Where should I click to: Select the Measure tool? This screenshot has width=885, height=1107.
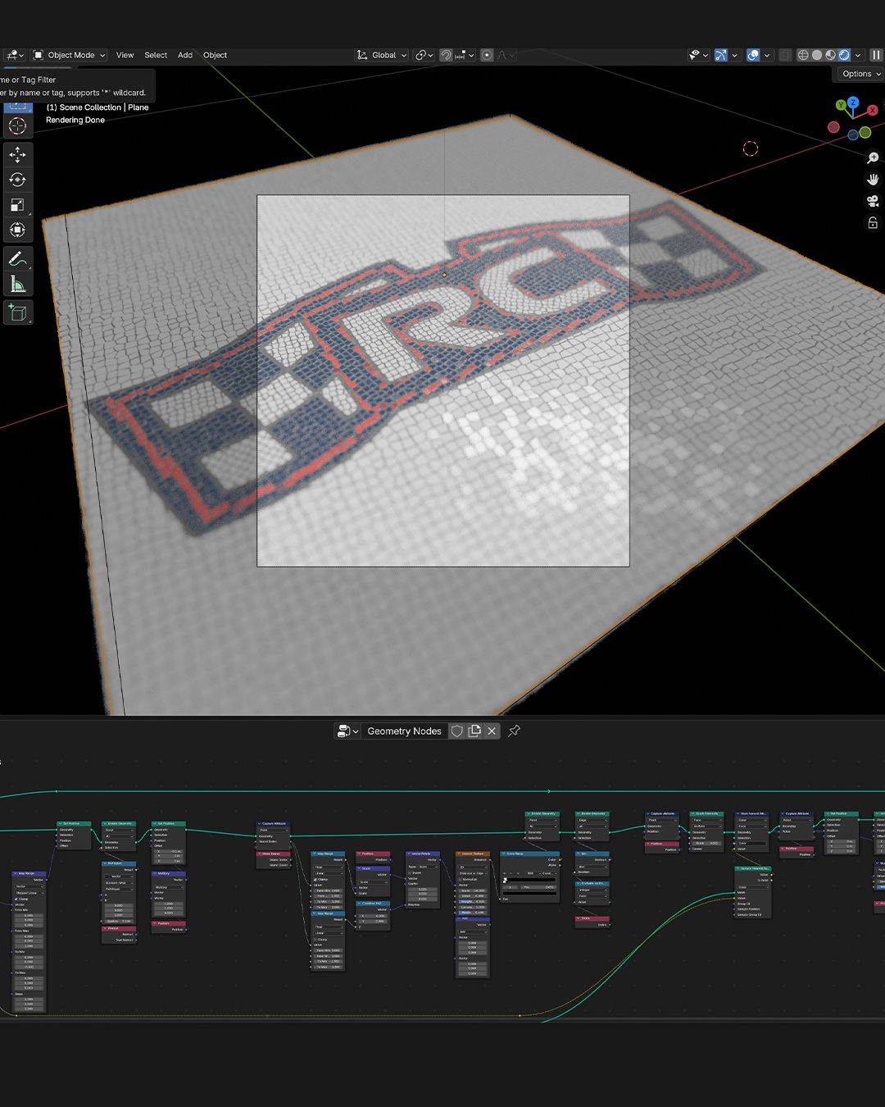(17, 285)
